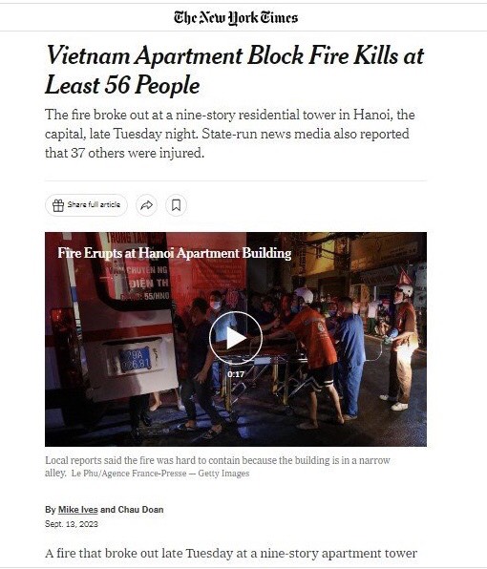Click the Share full article button

(86, 205)
